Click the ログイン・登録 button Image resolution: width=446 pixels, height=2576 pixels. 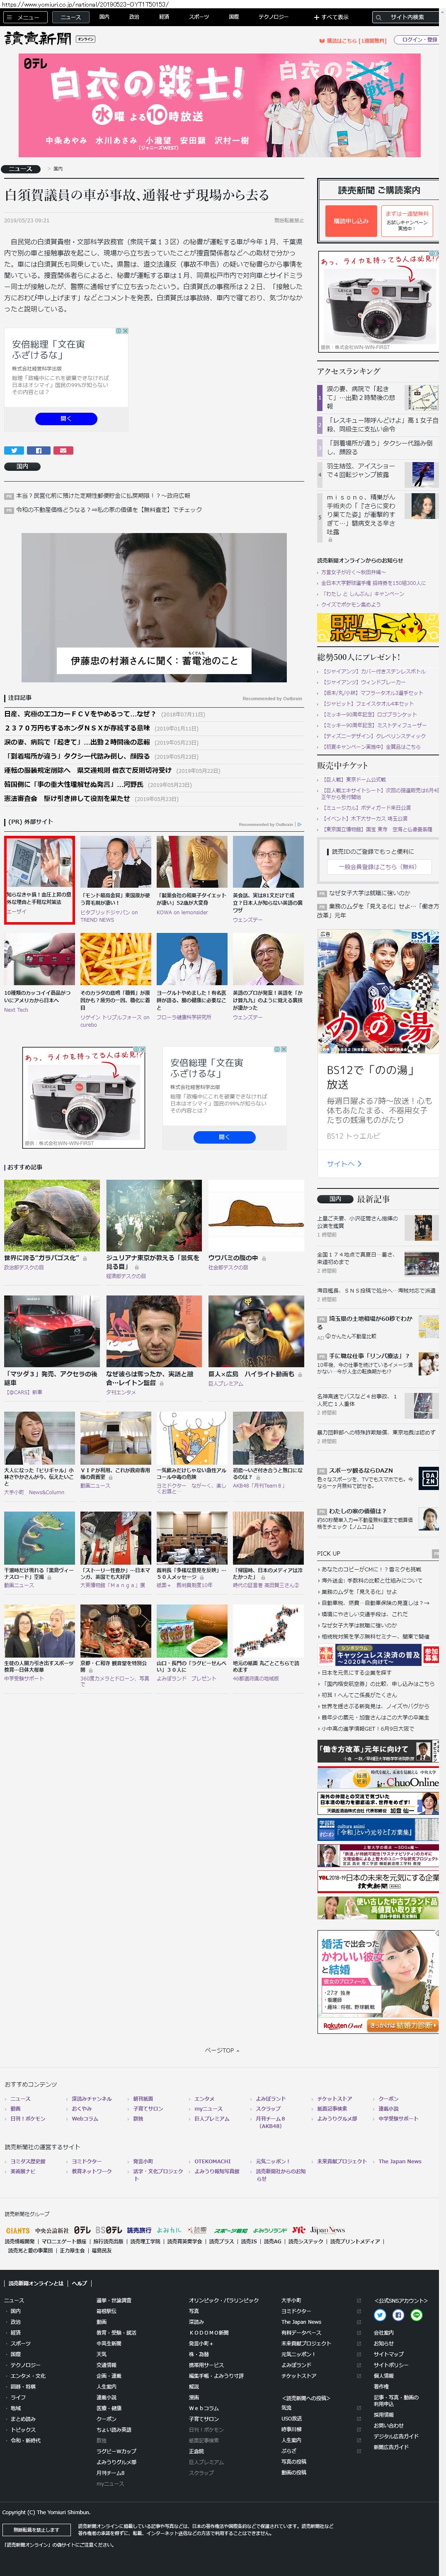pos(417,40)
